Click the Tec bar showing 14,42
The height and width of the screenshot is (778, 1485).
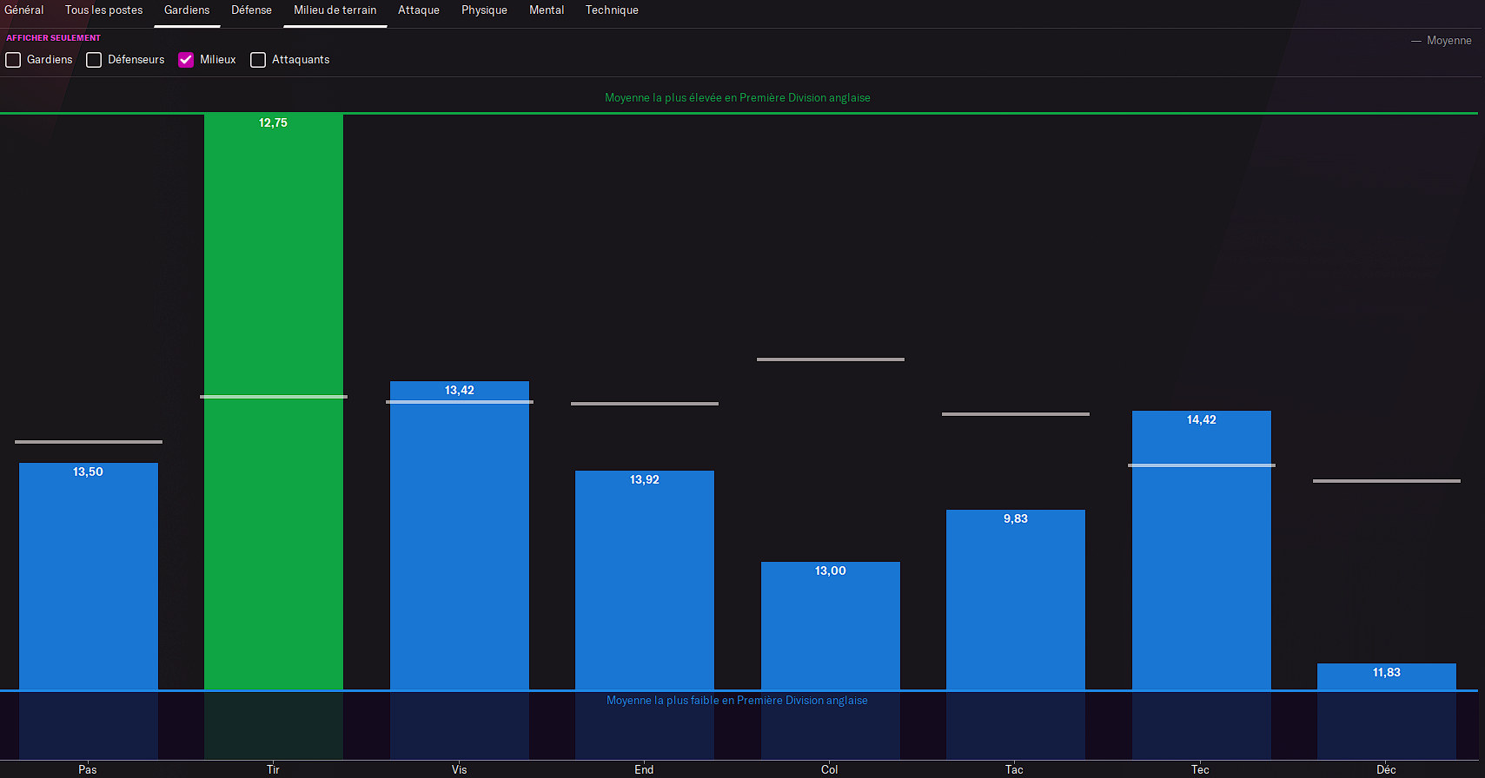[x=1202, y=551]
